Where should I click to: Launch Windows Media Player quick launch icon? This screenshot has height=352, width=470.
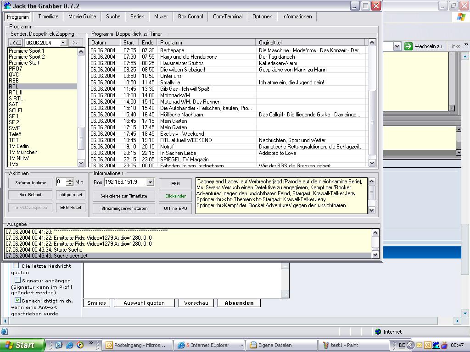(80, 345)
